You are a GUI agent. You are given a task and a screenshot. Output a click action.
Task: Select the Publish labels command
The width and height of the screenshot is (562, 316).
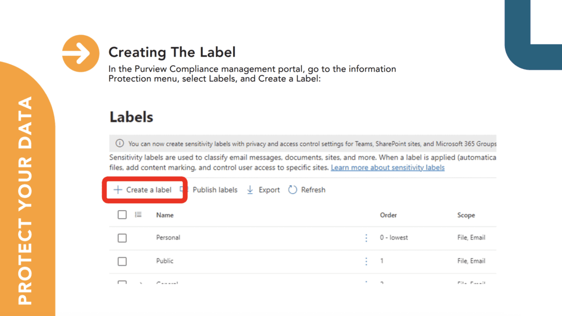(209, 190)
